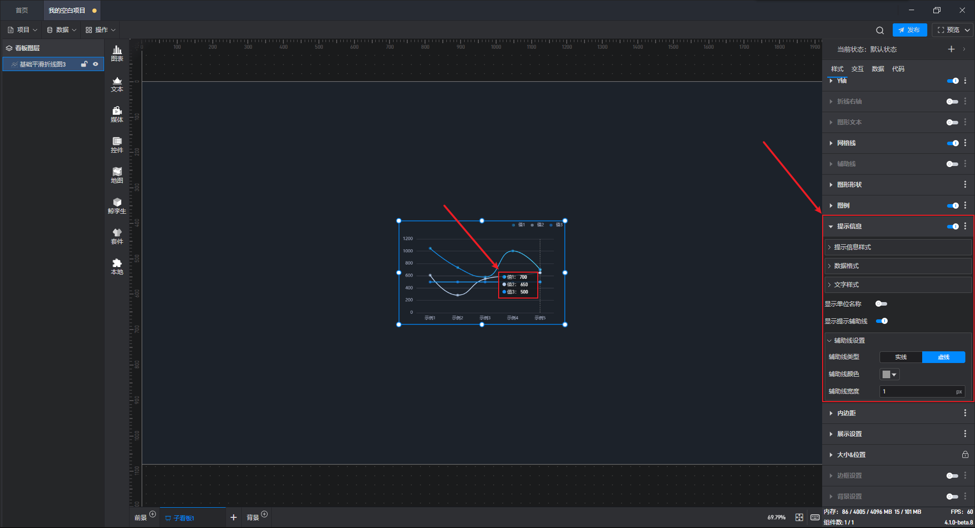Disable 显示提示辅助线 switch
Image resolution: width=975 pixels, height=528 pixels.
[882, 321]
